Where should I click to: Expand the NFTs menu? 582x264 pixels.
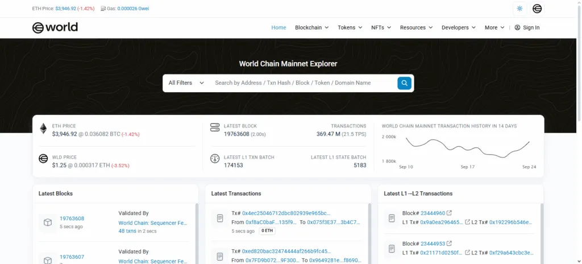[x=381, y=27]
